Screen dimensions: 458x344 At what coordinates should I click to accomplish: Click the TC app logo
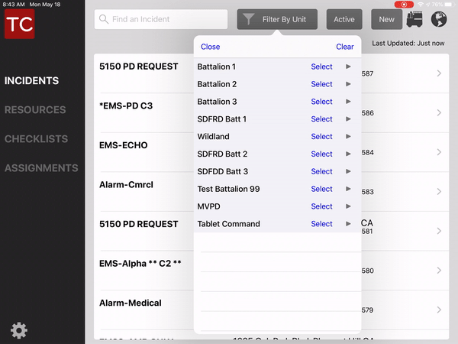point(19,23)
